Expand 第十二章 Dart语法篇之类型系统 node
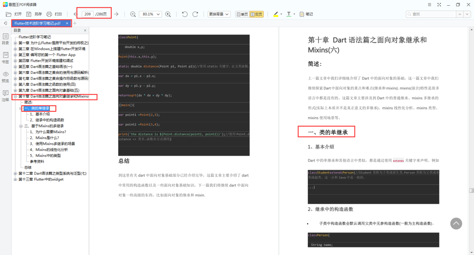 click(x=15, y=173)
